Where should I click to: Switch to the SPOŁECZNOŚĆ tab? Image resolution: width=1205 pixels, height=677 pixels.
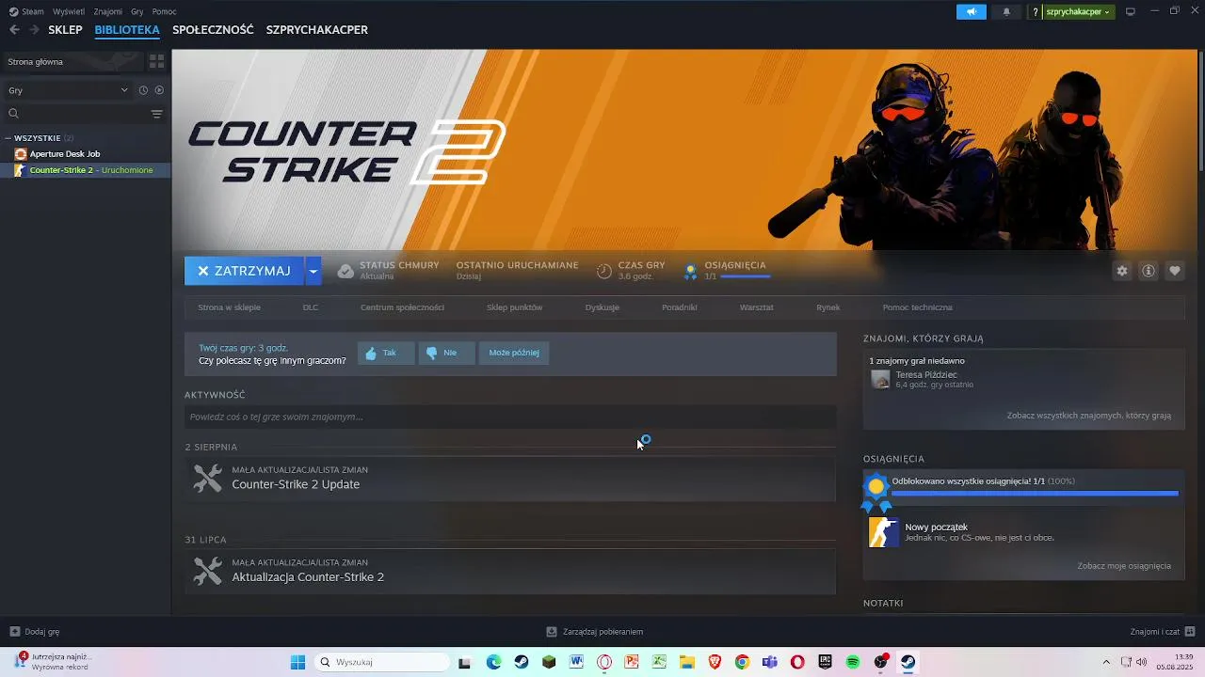pos(213,30)
